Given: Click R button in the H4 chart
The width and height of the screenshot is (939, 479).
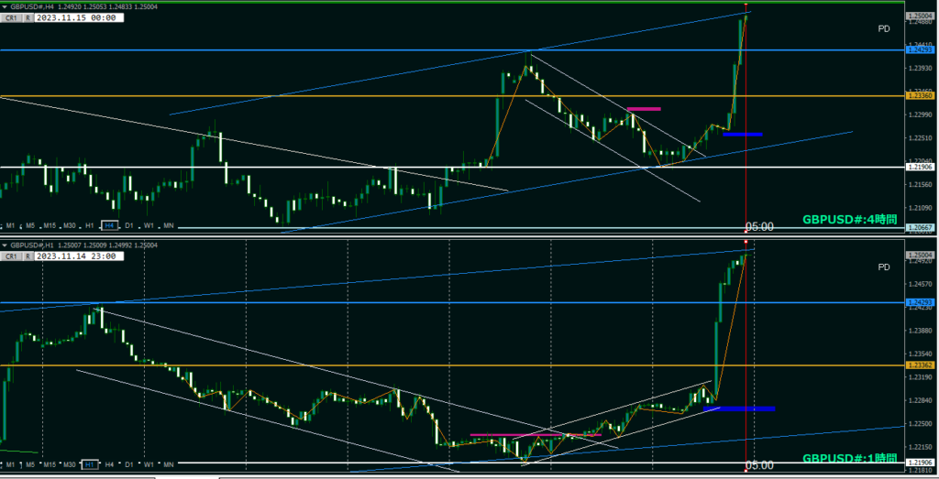Looking at the screenshot, I should pos(28,18).
